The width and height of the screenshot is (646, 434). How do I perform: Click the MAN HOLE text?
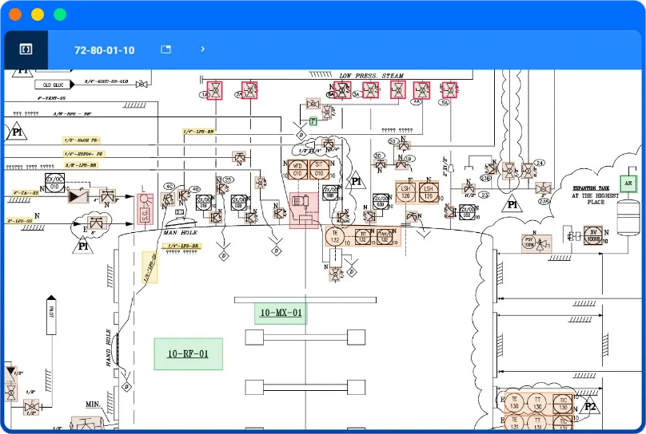click(181, 233)
